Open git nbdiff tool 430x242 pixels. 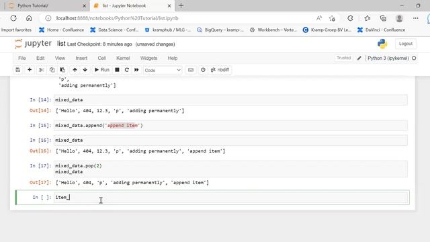tap(220, 70)
